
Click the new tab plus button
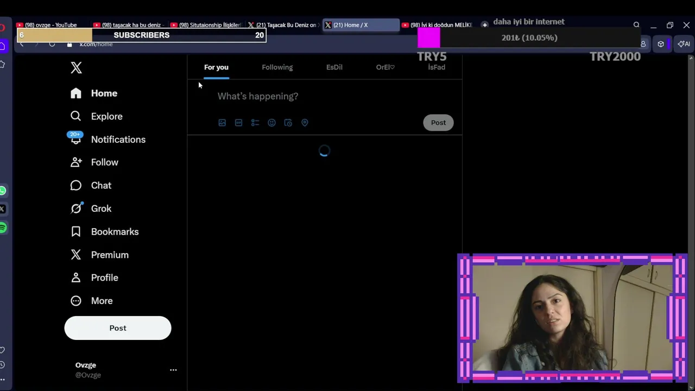(485, 25)
